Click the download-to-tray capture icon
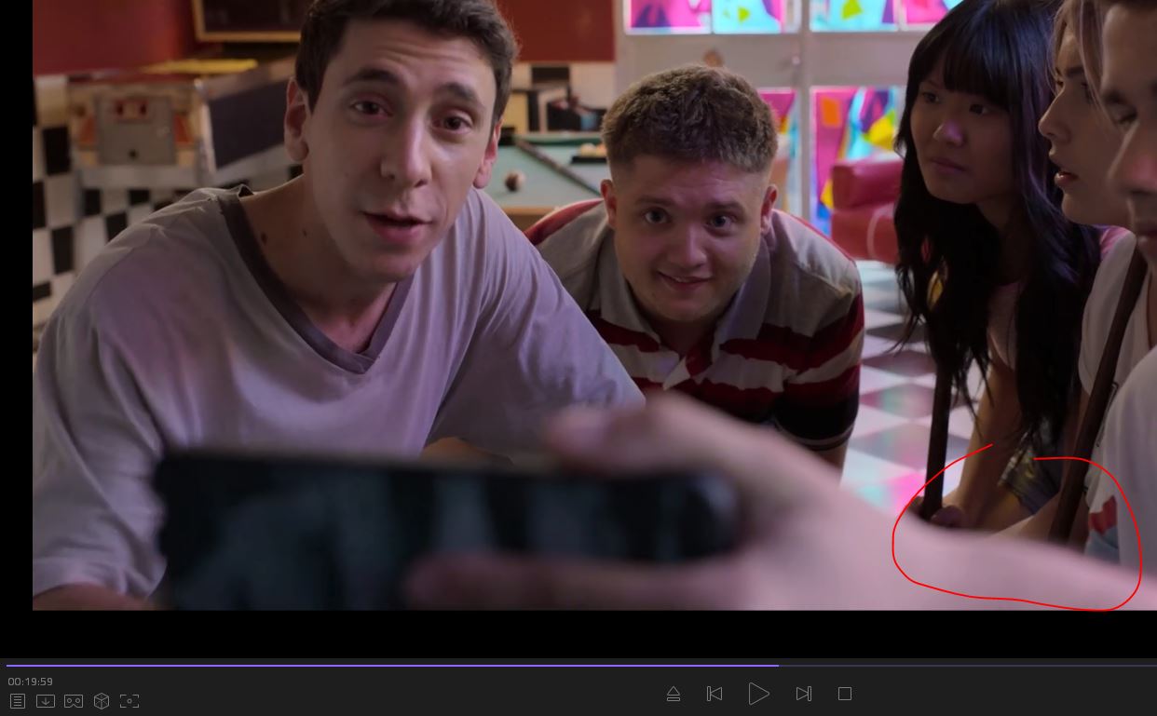 coord(46,701)
